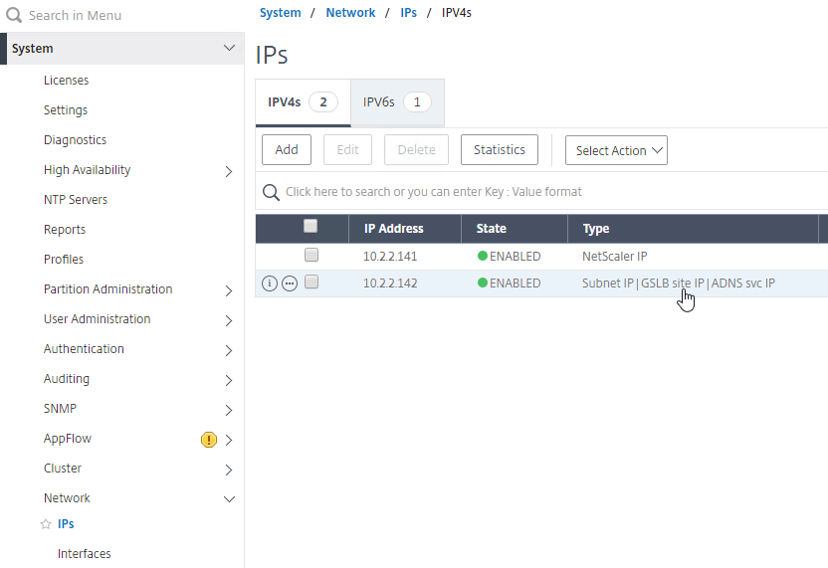Click the AppFlow warning icon
This screenshot has width=828, height=568.
pos(209,440)
